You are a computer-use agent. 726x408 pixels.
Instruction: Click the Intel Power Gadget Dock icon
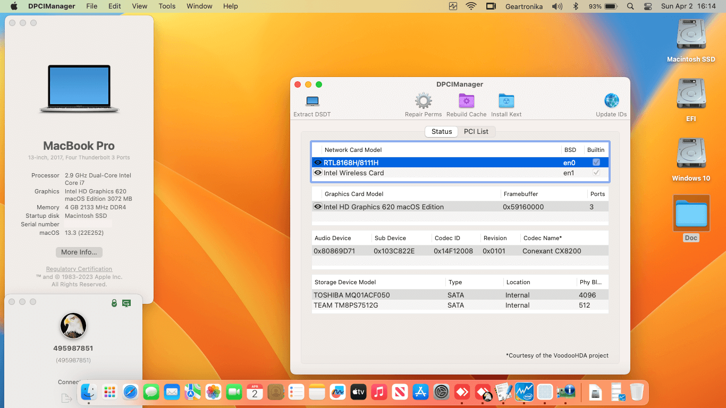click(525, 392)
